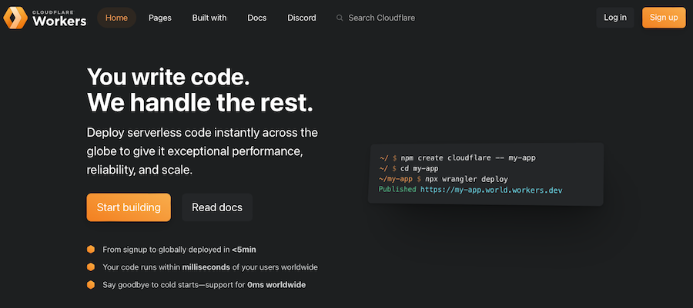This screenshot has width=693, height=308.
Task: Click the magnifying glass search icon
Action: click(340, 18)
